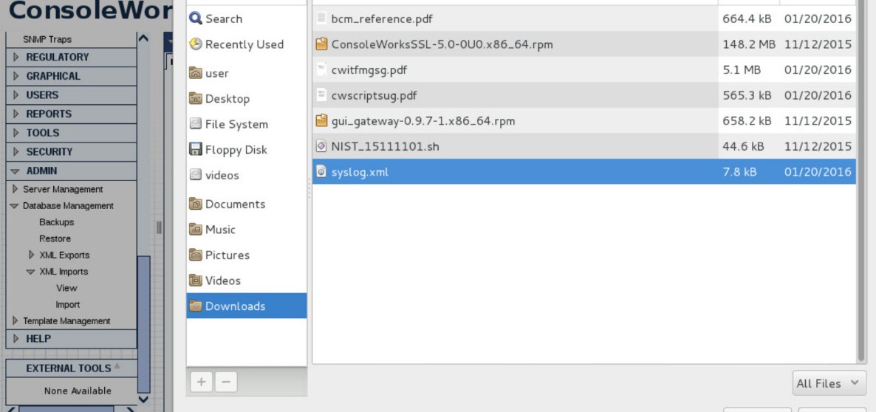
Task: Click the NIST_15111101.sh script icon
Action: click(x=321, y=146)
